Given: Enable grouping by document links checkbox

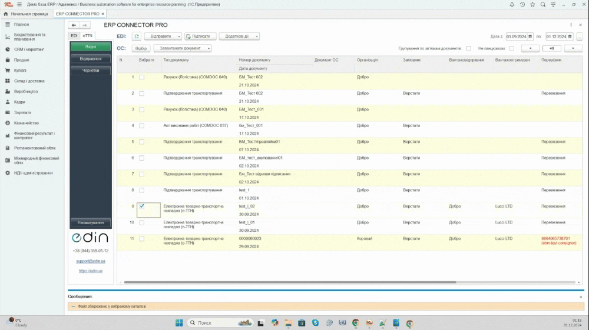Looking at the screenshot, I should coord(468,48).
